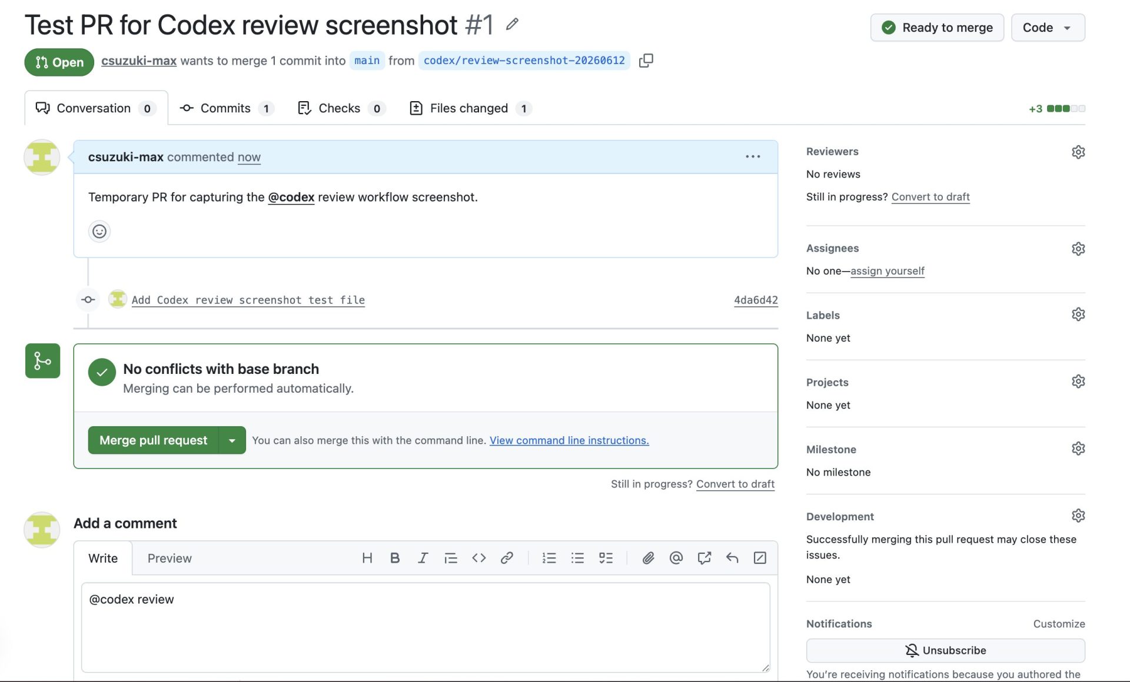Image resolution: width=1130 pixels, height=682 pixels.
Task: Open the Code dropdown
Action: (x=1048, y=28)
